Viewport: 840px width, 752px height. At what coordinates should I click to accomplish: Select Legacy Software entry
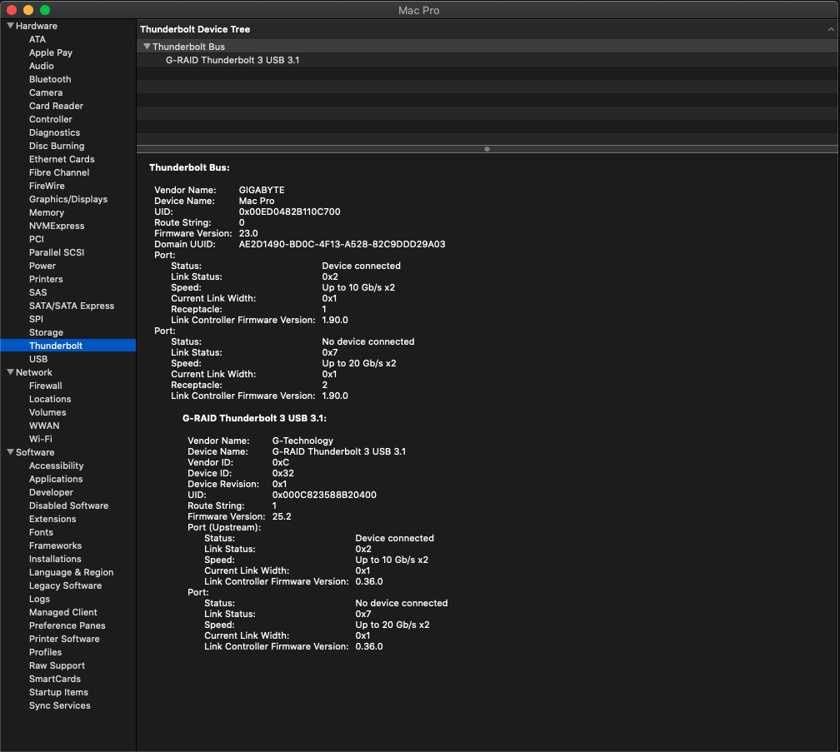click(65, 585)
